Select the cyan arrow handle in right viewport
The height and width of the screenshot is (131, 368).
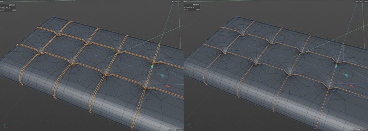pyautogui.click(x=345, y=75)
